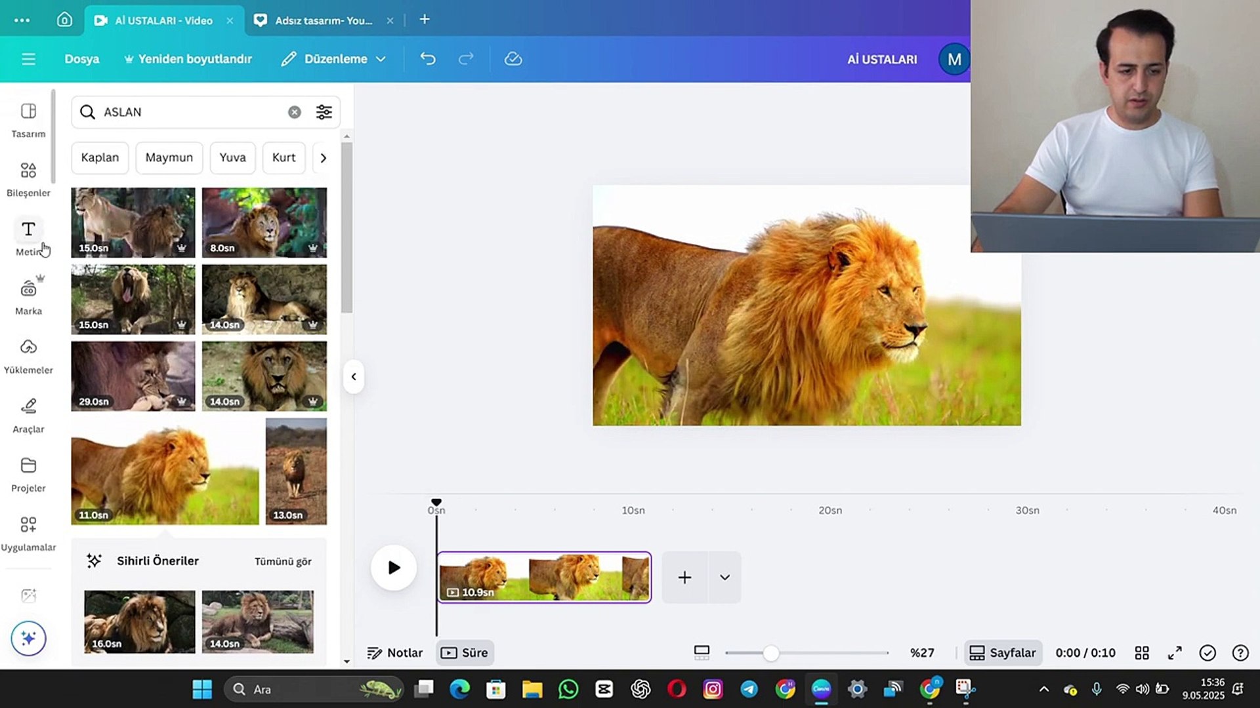Screen dimensions: 1260x708
Task: Click the undo arrow icon
Action: point(428,59)
